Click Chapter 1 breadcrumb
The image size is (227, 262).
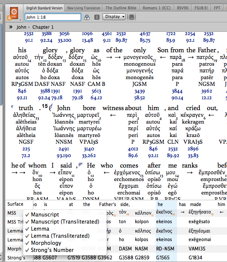coord(43,27)
